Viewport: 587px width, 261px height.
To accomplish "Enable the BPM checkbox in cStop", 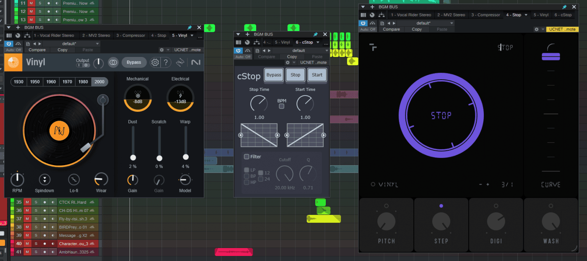I will pyautogui.click(x=281, y=106).
